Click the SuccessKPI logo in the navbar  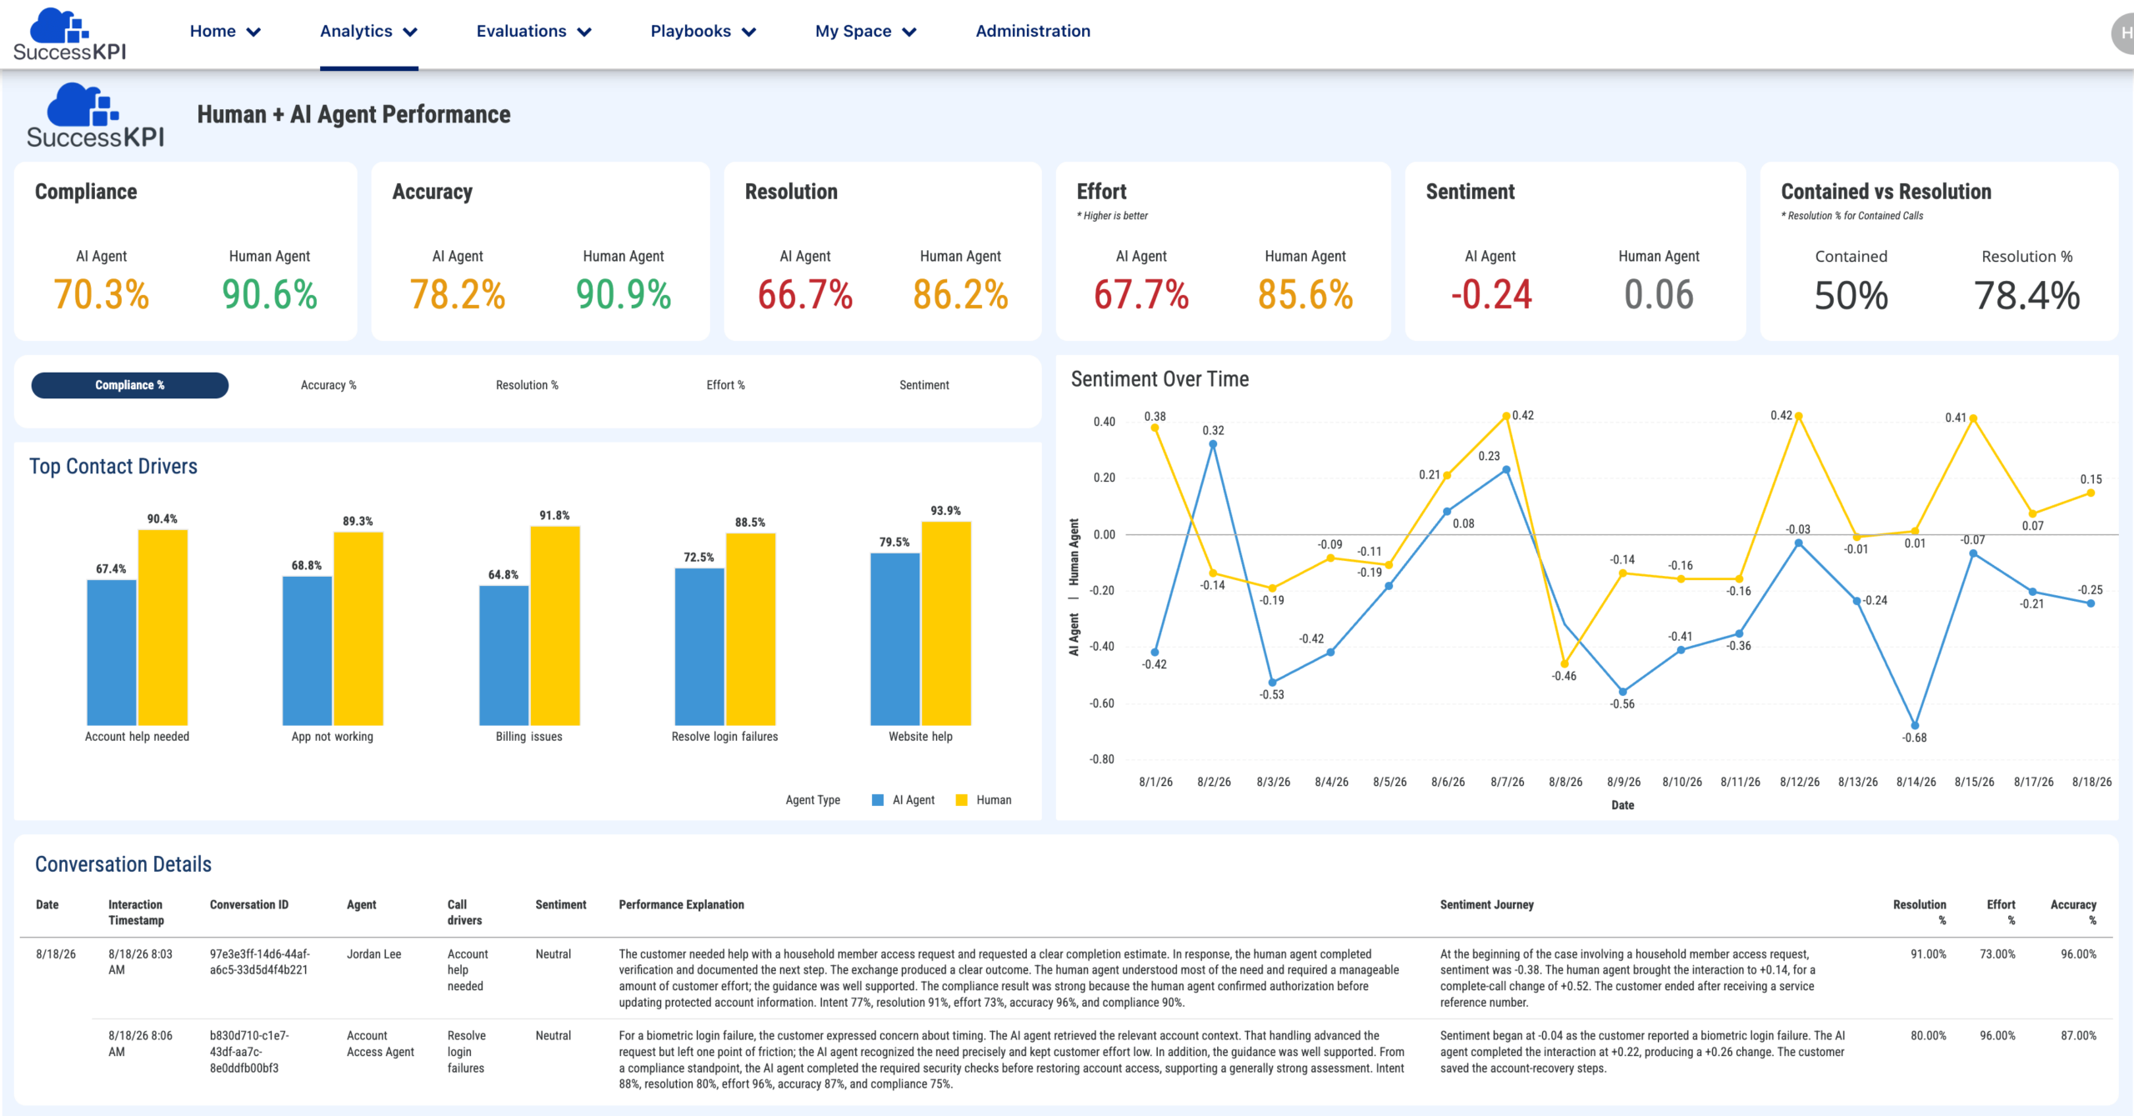[70, 34]
